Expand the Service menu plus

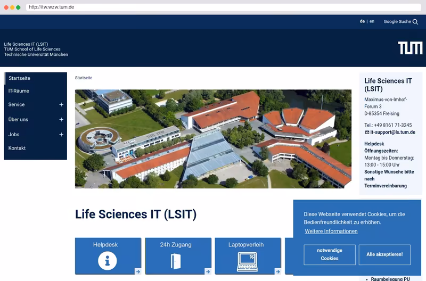pos(61,104)
